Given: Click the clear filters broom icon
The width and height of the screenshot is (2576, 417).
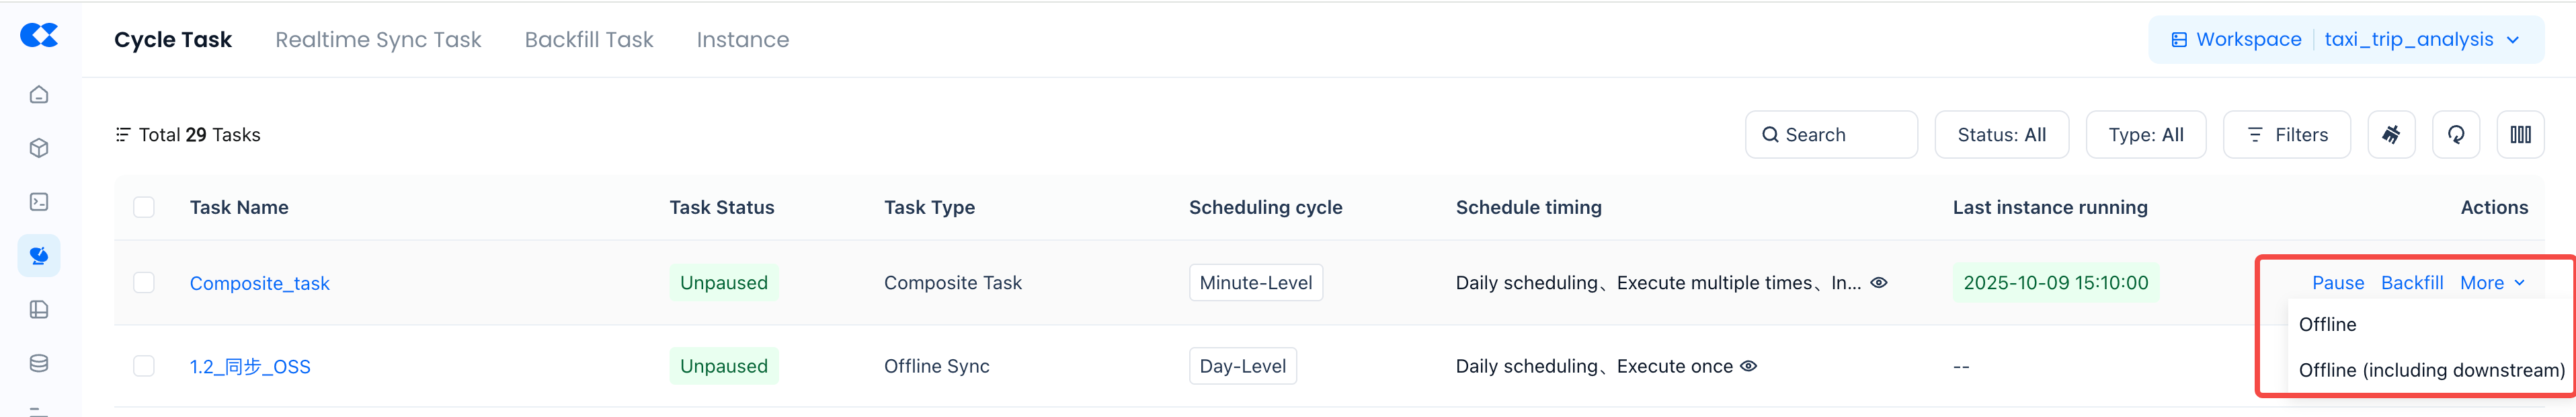Looking at the screenshot, I should (2391, 135).
